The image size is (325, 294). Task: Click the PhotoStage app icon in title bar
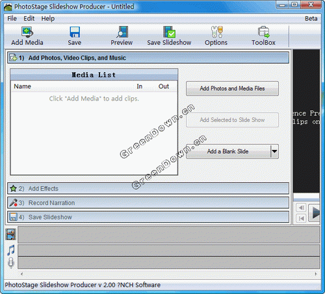[x=8, y=7]
